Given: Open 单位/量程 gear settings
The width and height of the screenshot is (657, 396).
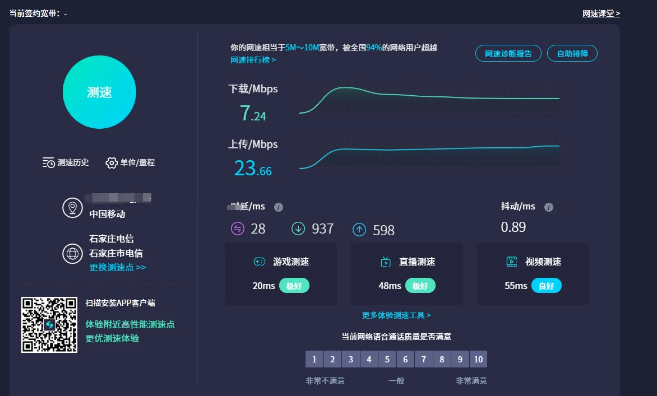Looking at the screenshot, I should coord(112,163).
